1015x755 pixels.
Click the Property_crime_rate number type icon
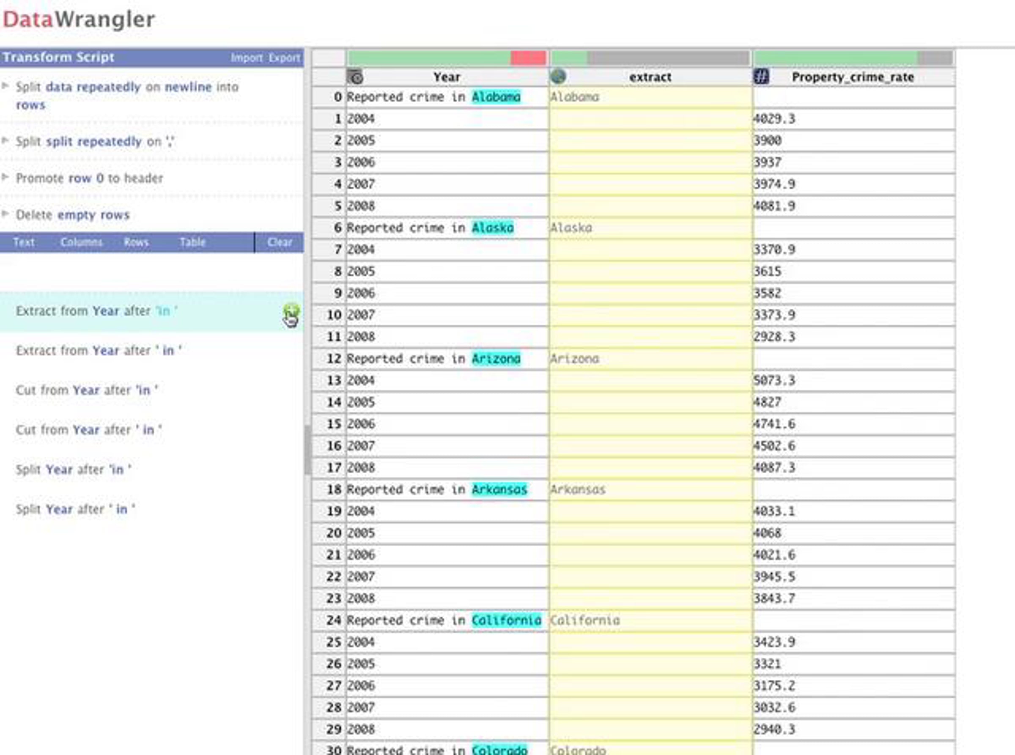[761, 76]
